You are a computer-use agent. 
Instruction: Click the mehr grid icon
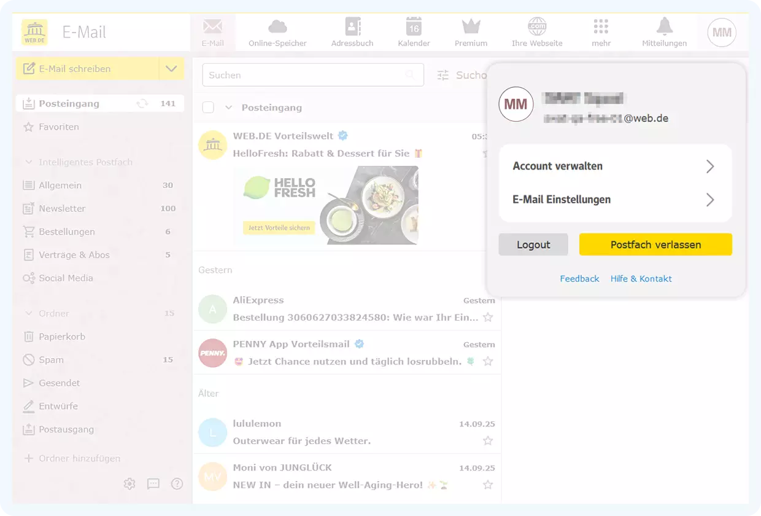point(601,26)
